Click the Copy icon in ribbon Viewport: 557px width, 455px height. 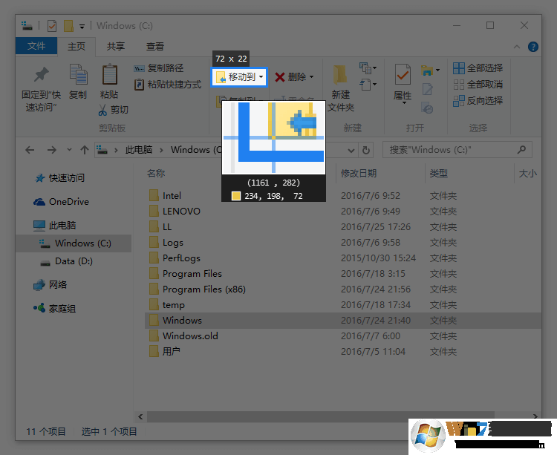(x=78, y=75)
